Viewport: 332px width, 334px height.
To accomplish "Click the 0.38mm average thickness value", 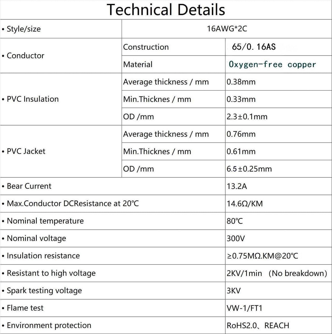I will click(241, 82).
